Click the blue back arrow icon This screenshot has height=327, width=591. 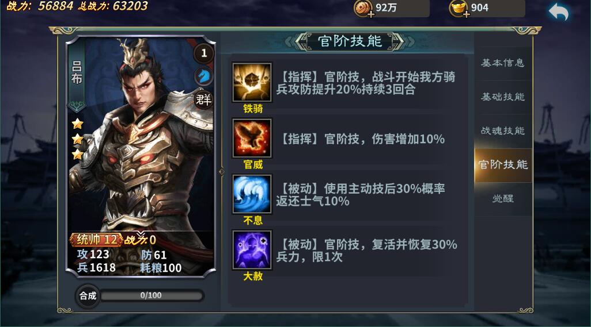click(559, 11)
